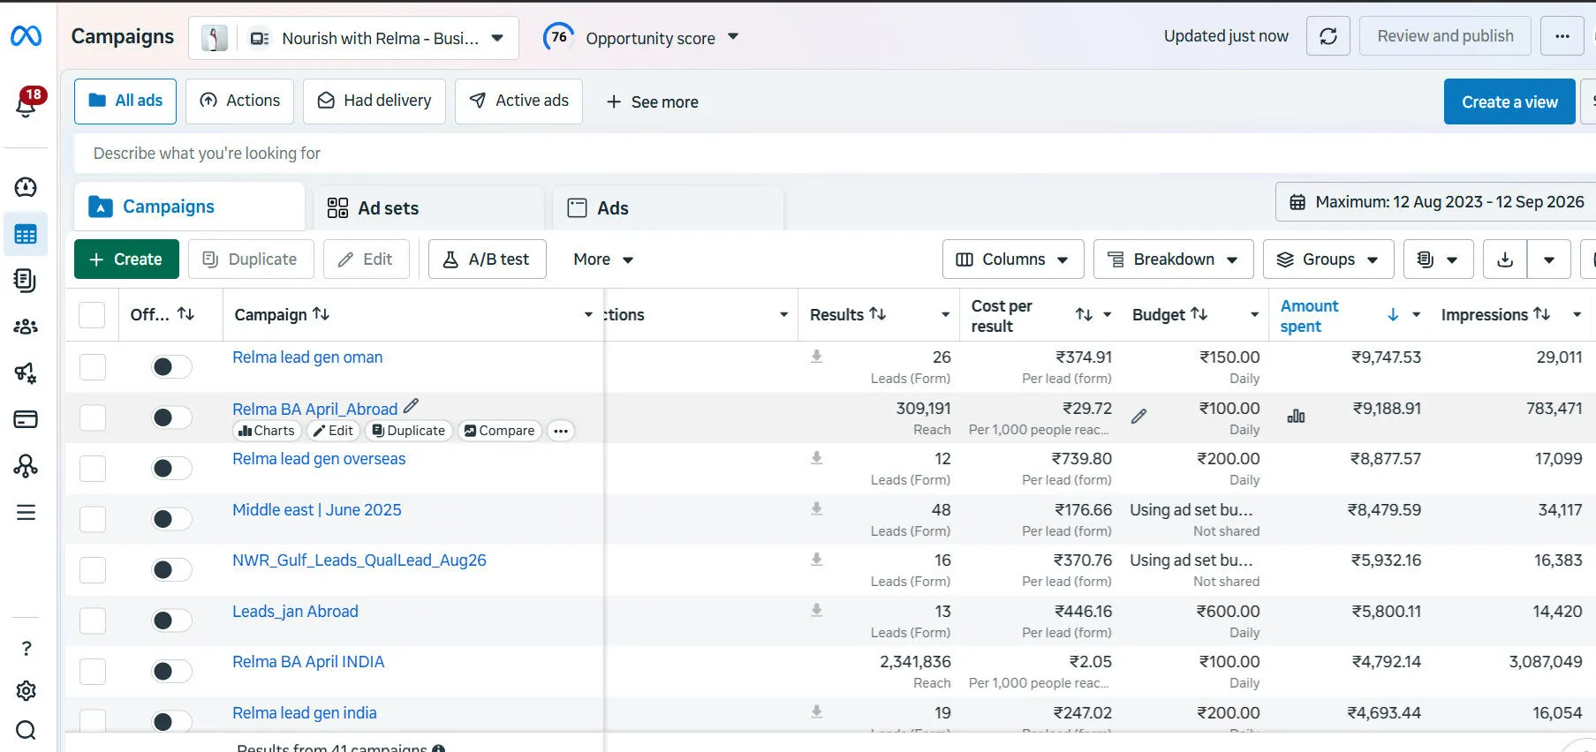Open the three-dot menu beside Review and publish
This screenshot has height=752, width=1596.
coord(1562,36)
